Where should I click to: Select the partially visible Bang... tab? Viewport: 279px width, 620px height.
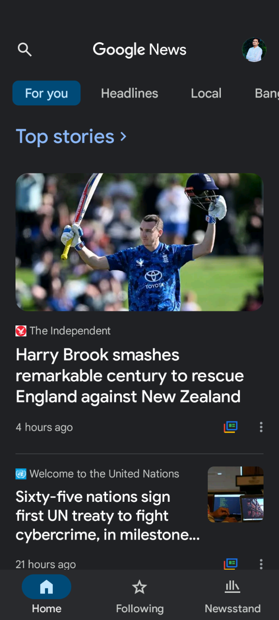pyautogui.click(x=267, y=93)
